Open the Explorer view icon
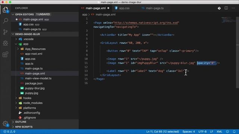 click(6, 10)
